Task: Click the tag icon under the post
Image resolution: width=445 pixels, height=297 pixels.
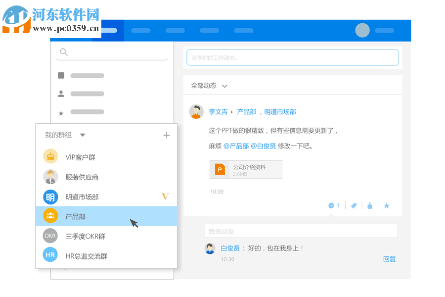Action: (354, 205)
